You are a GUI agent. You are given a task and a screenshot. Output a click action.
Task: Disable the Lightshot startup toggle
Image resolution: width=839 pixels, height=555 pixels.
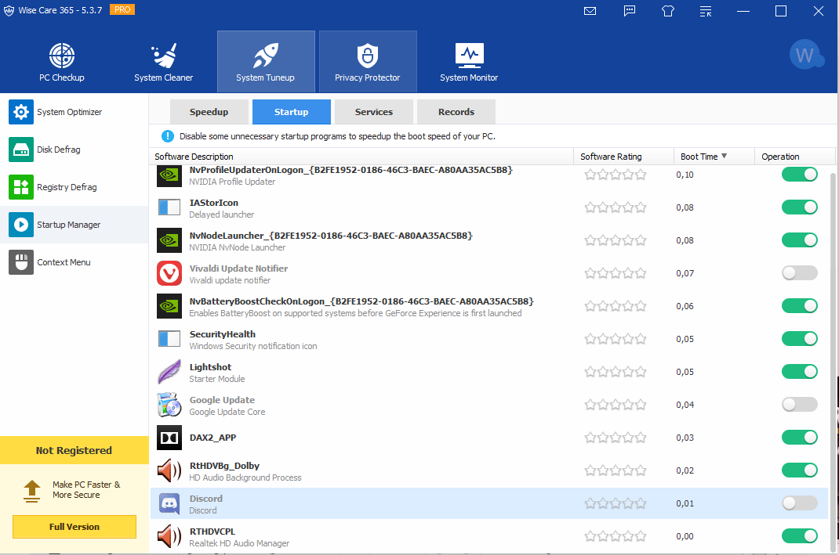pos(799,372)
